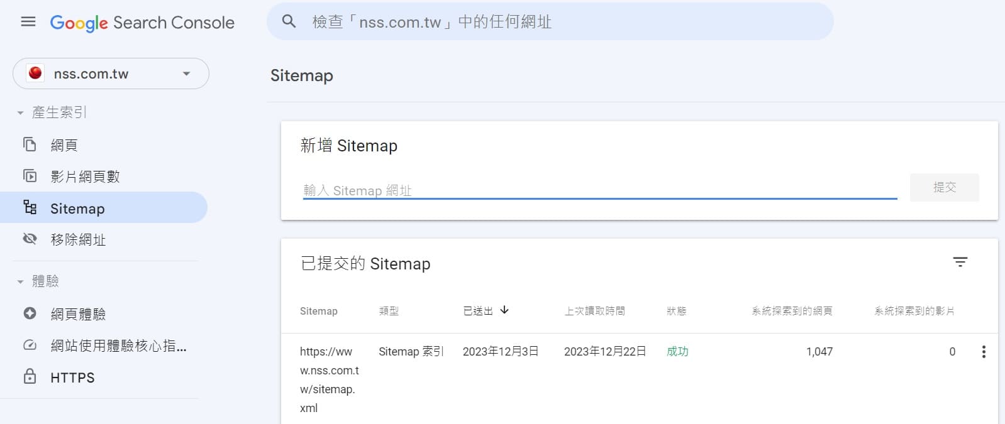
Task: Open the filter icon for submitted sitemaps
Action: pyautogui.click(x=960, y=262)
